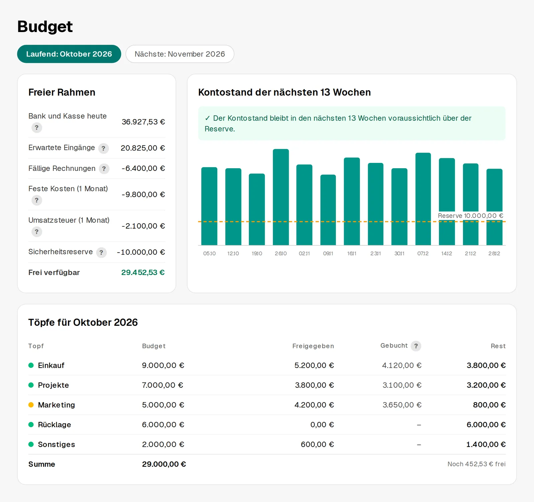Open help icon next to Erwartete Eingänge

[103, 148]
